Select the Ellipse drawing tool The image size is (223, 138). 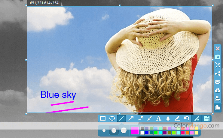112,118
